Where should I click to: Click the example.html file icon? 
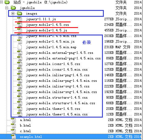[13, 137]
